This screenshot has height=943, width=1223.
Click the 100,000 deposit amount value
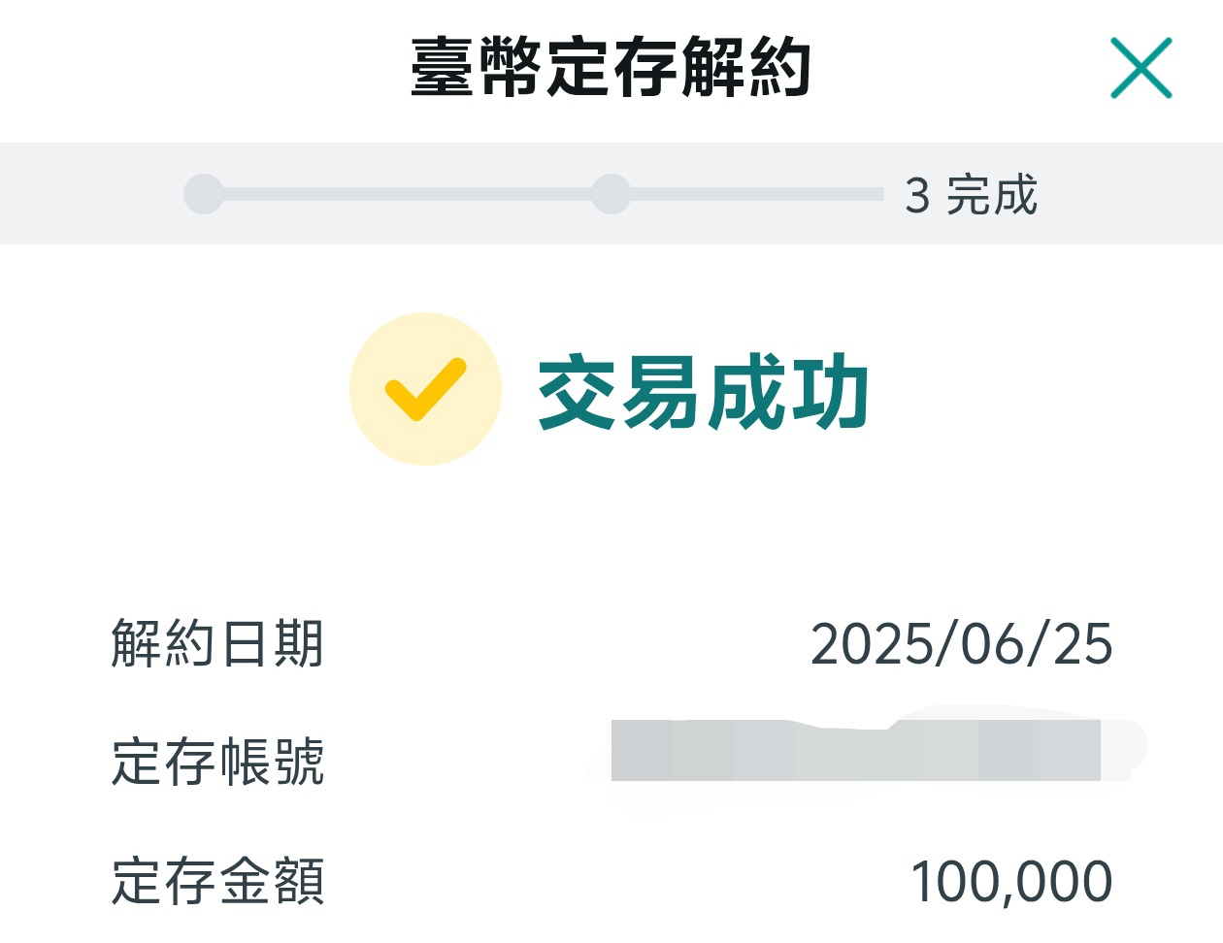click(1011, 882)
